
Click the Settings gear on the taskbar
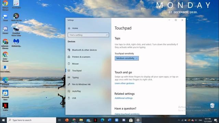pyautogui.click(x=138, y=120)
